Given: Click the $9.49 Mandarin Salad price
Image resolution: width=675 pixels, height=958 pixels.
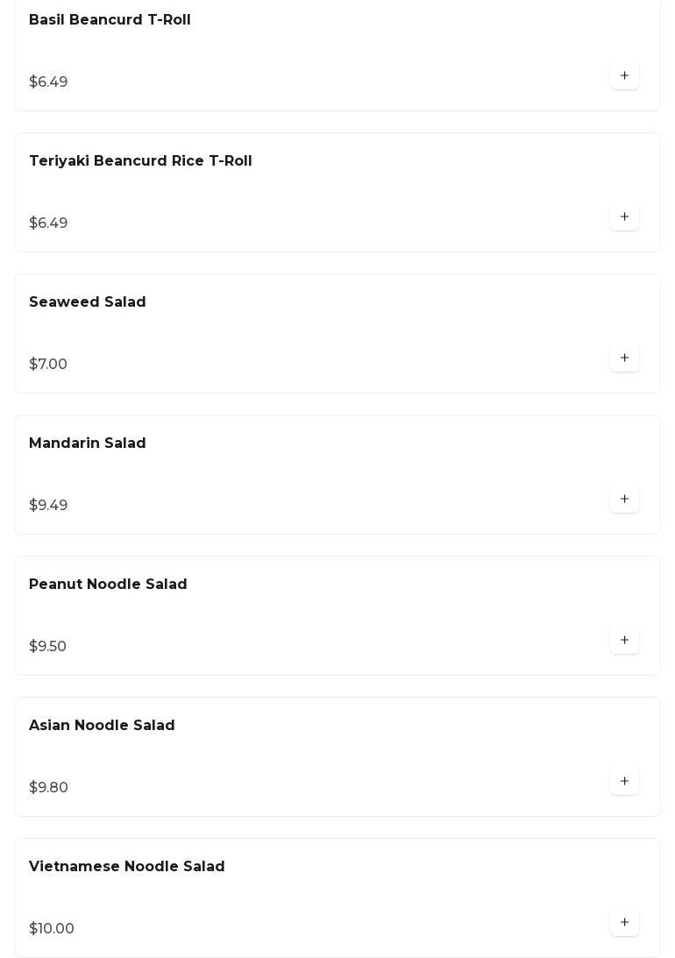Looking at the screenshot, I should pyautogui.click(x=48, y=505).
